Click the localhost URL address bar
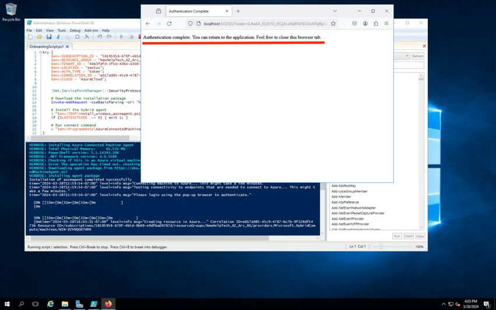This screenshot has width=496, height=310. click(x=263, y=23)
